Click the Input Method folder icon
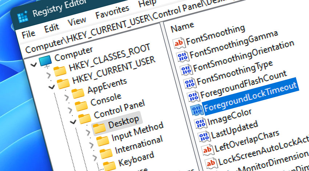Image resolution: width=309 pixels, height=171 pixels. [x=103, y=141]
